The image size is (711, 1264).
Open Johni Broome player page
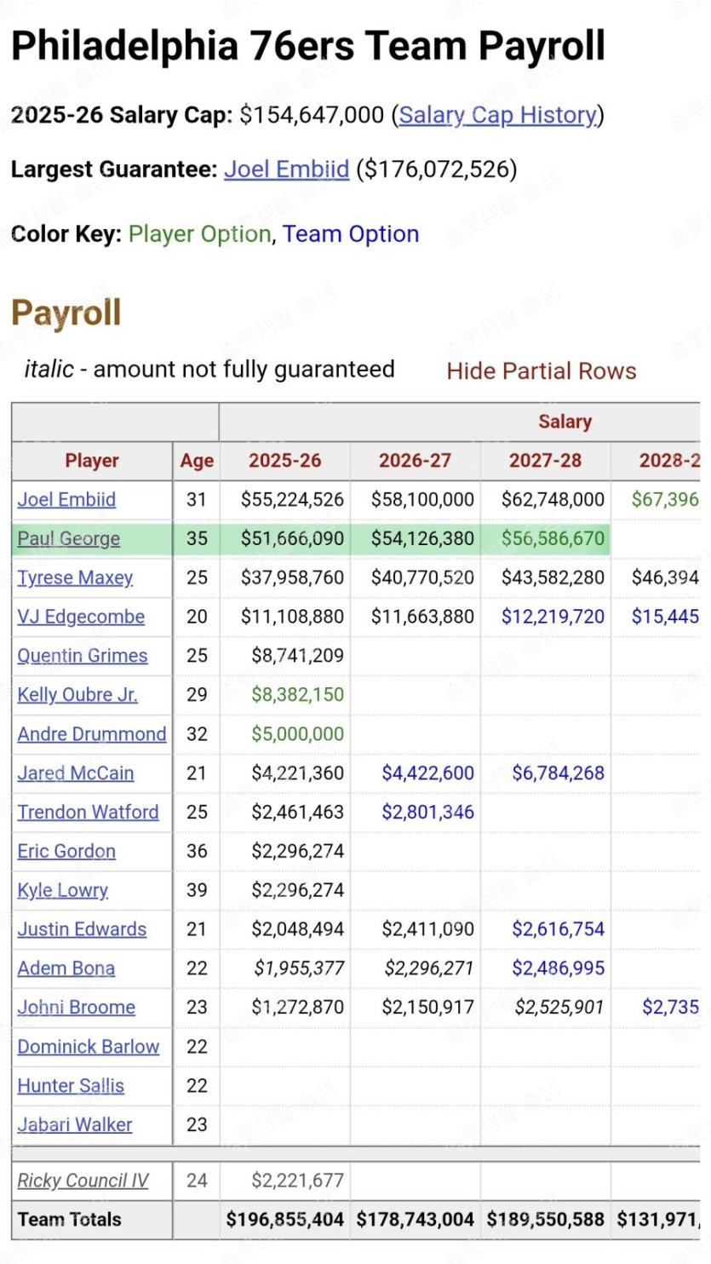coord(76,1008)
